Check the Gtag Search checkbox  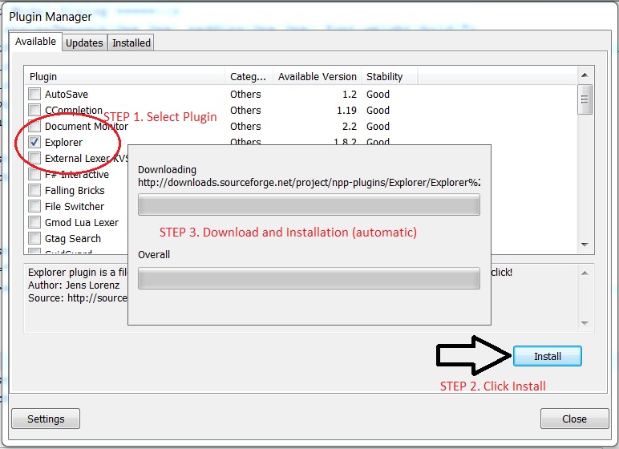[x=34, y=238]
